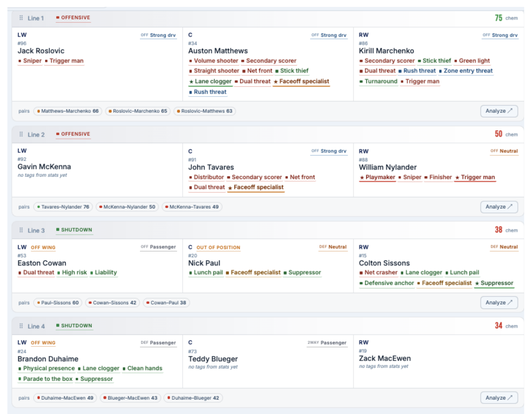Click the Line 4 SHUTDOWN label

click(74, 326)
